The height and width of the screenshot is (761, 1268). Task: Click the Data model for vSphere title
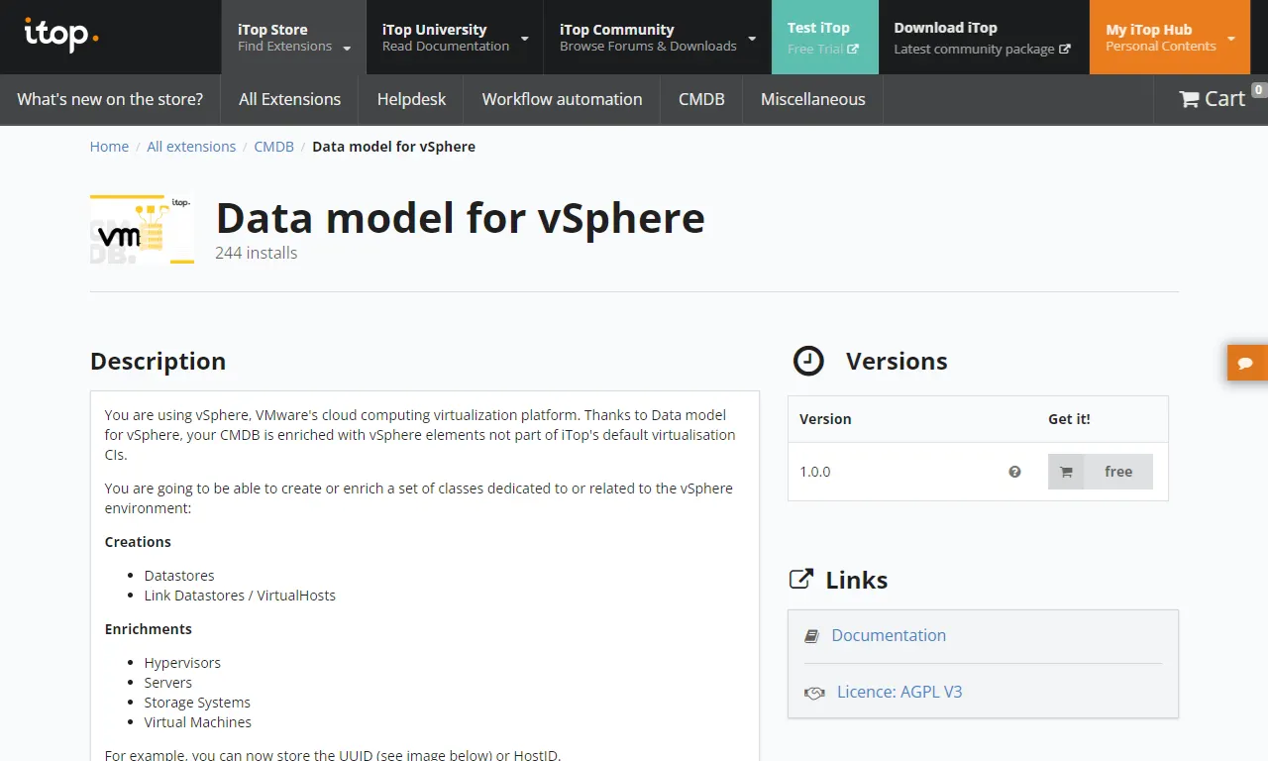point(461,218)
